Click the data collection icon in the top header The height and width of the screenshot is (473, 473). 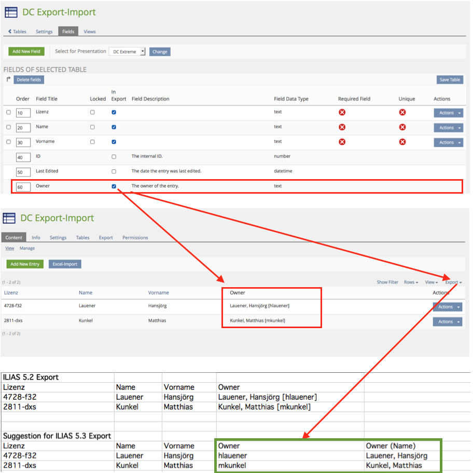[11, 12]
